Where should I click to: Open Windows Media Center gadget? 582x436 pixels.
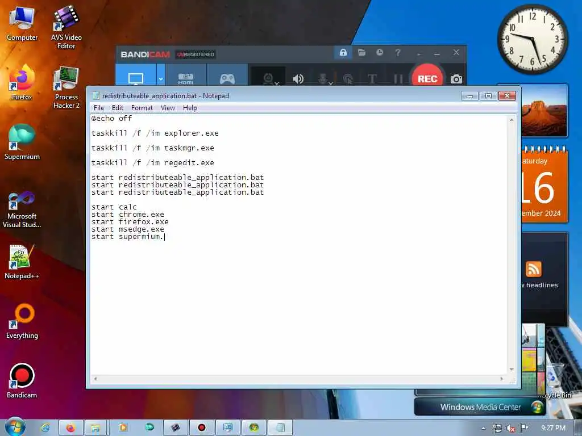click(480, 406)
